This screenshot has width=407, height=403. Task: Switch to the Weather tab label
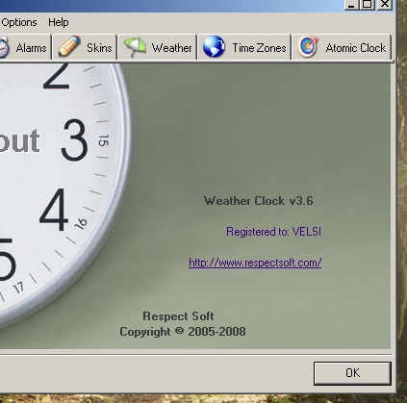[171, 48]
